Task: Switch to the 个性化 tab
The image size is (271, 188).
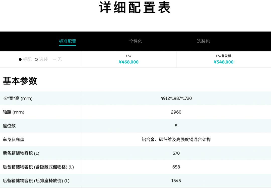Action: tap(135, 41)
